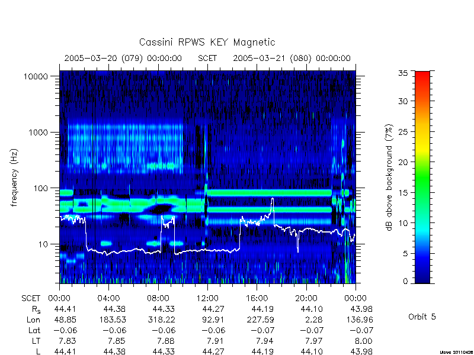
Task: Click the 'SCET' label above the plot
Action: tap(207, 58)
